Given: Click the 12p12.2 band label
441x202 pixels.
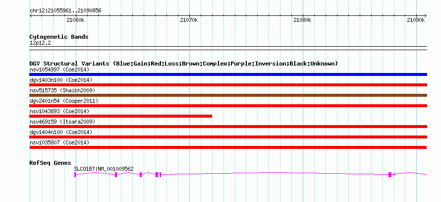Looking at the screenshot, I should [40, 43].
